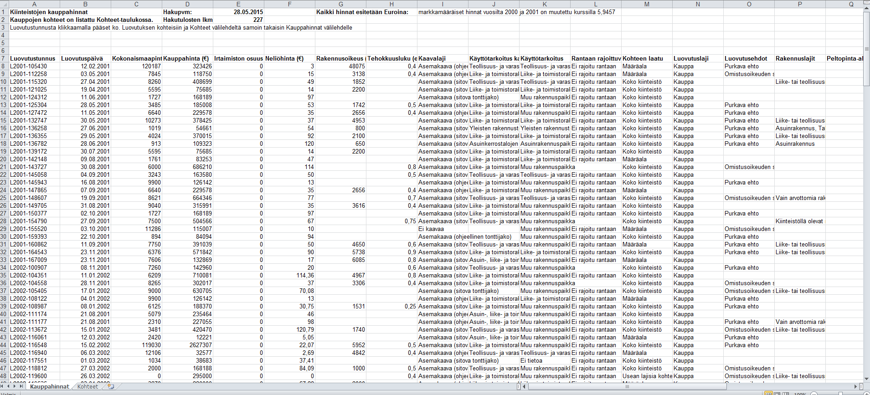The image size is (870, 395).
Task: Click the 'Kauppahinta (€)' heading cell
Action: tap(187, 58)
